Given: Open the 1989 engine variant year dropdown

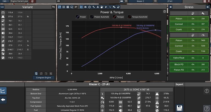Looking at the screenshot, I should coord(5,1).
